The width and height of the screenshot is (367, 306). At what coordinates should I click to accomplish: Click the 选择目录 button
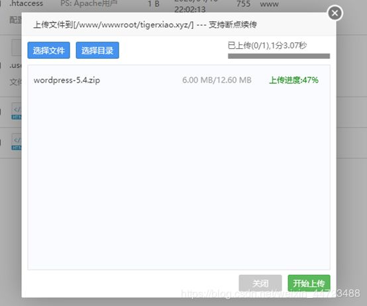[97, 50]
